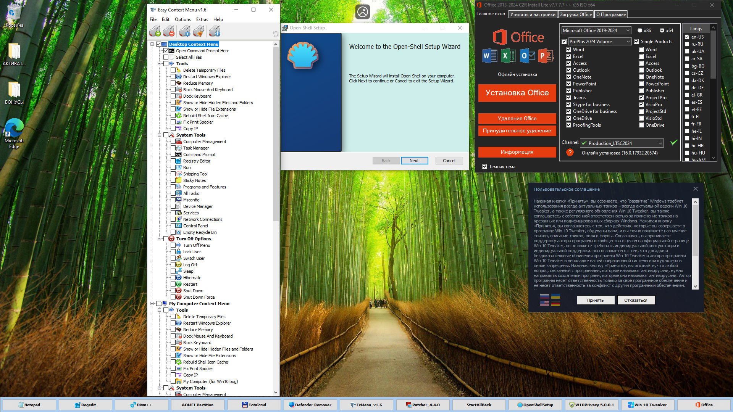Uncheck the Teams checkbox

tap(569, 98)
